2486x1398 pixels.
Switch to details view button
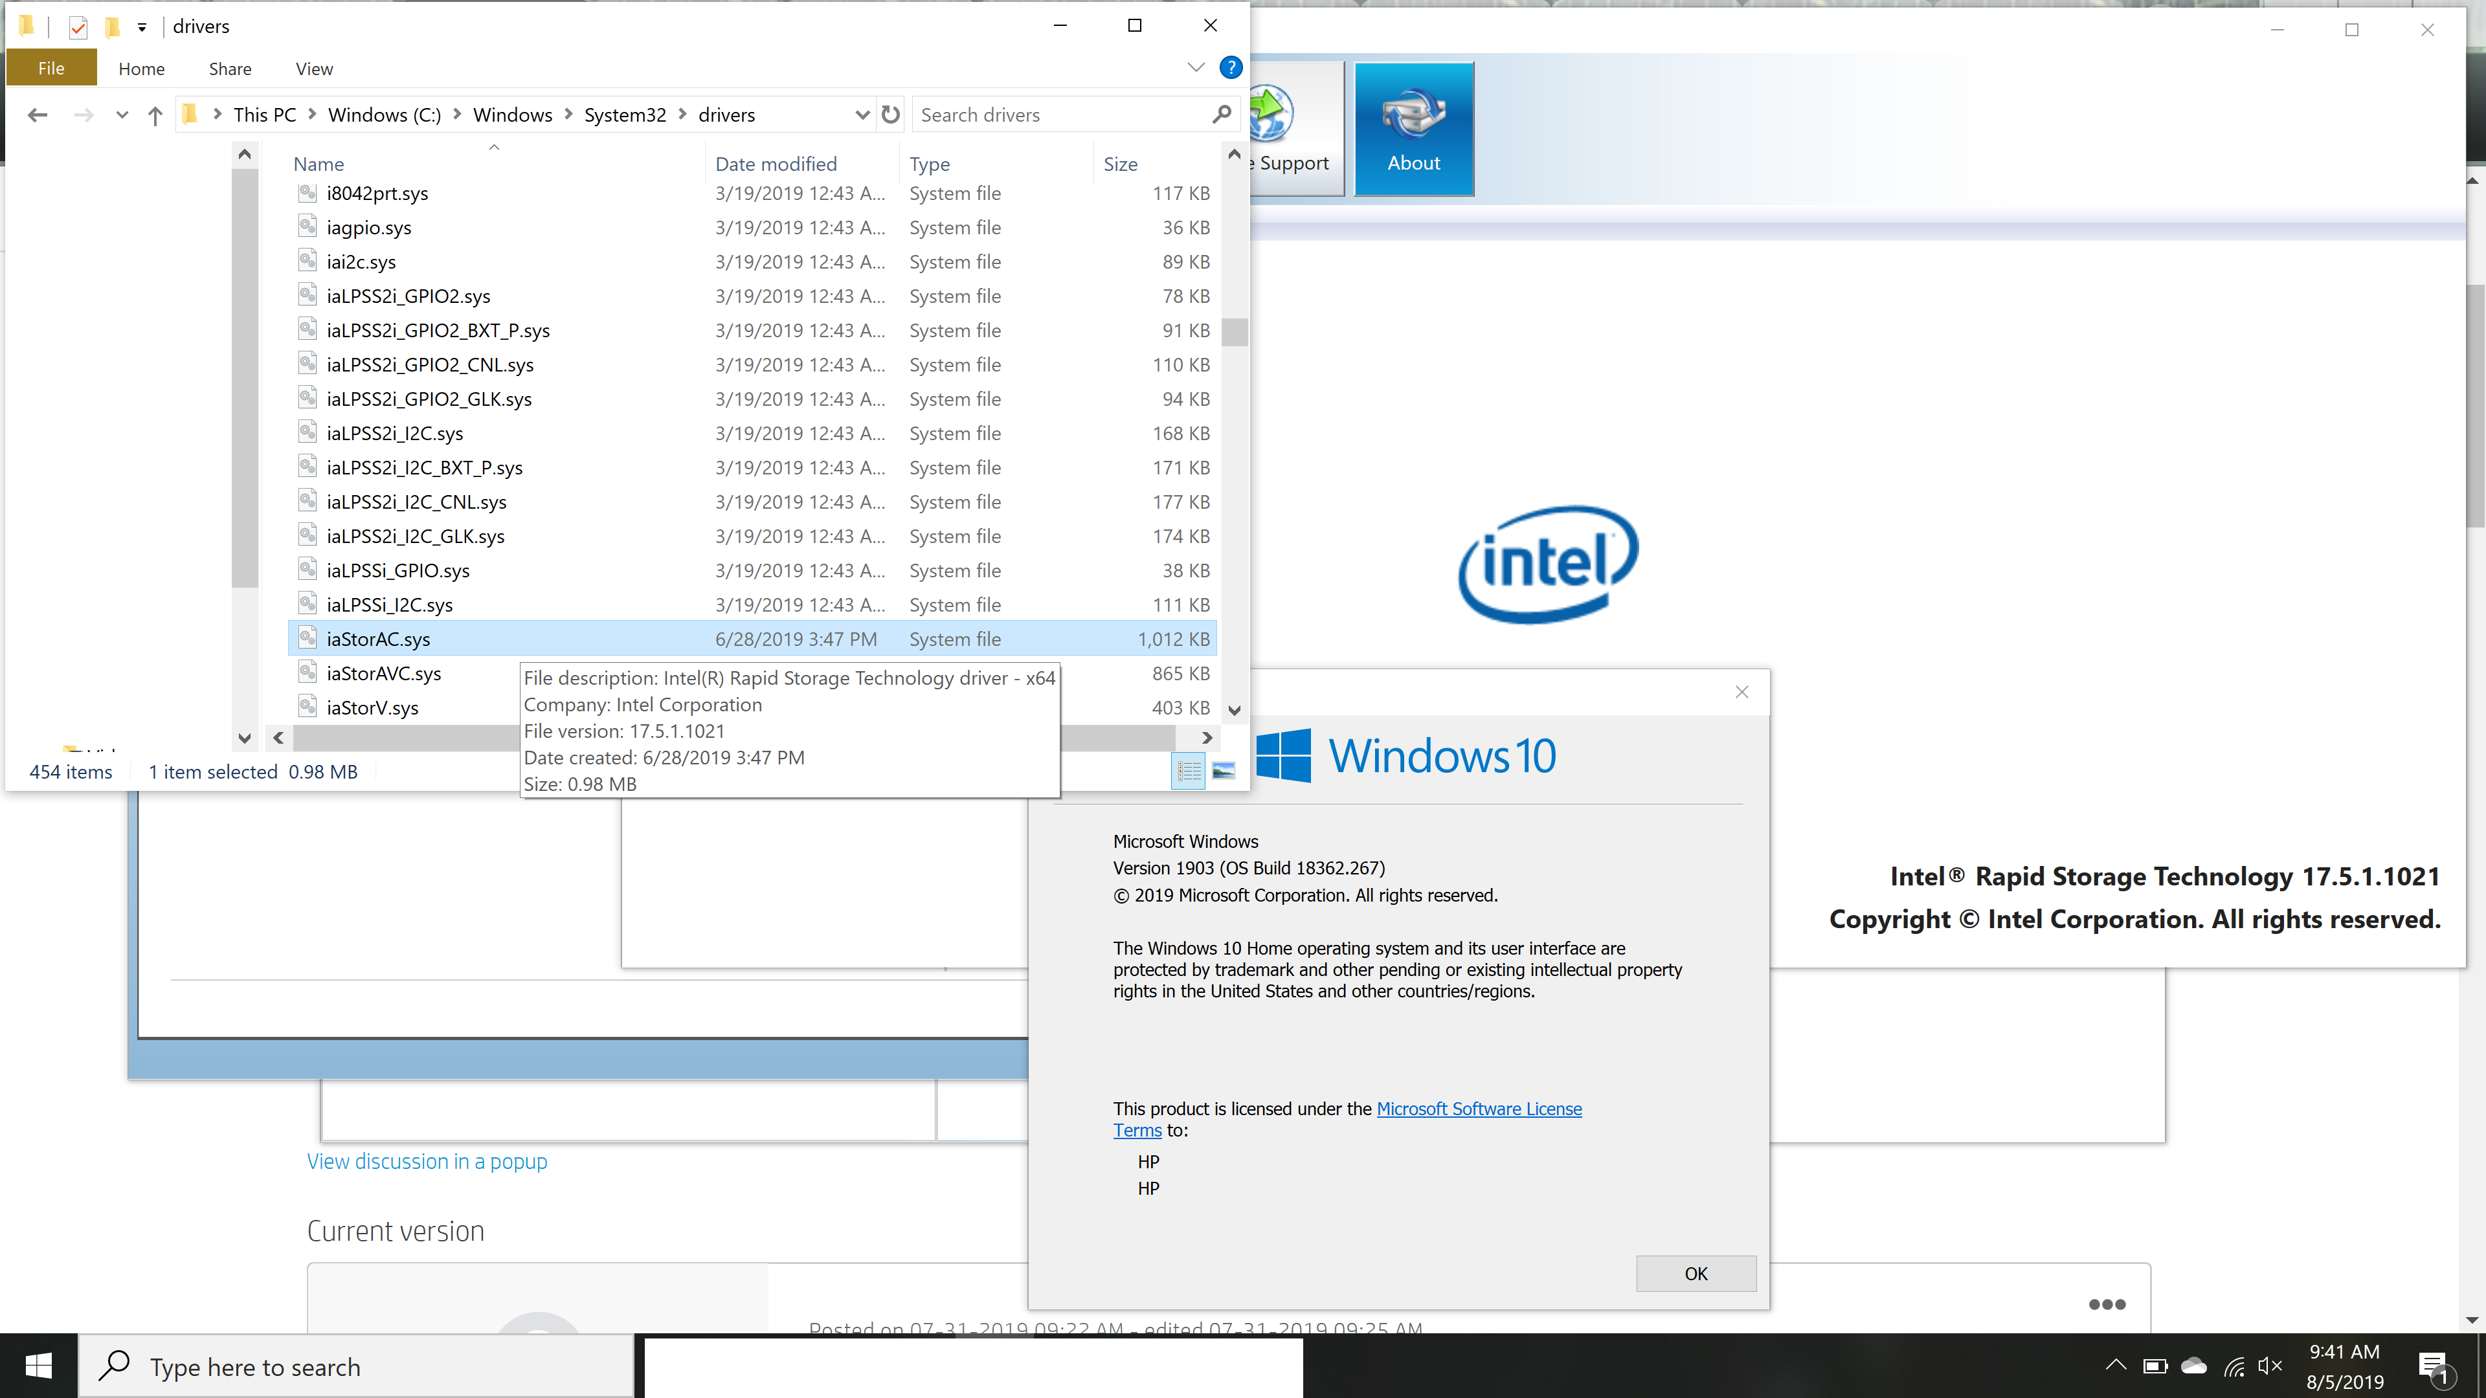(1188, 771)
